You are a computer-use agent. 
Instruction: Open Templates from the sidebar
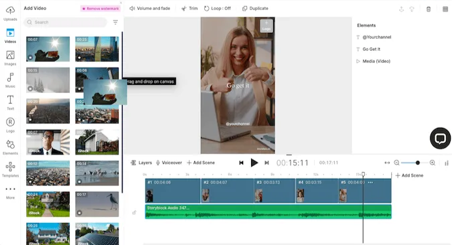[x=10, y=169]
